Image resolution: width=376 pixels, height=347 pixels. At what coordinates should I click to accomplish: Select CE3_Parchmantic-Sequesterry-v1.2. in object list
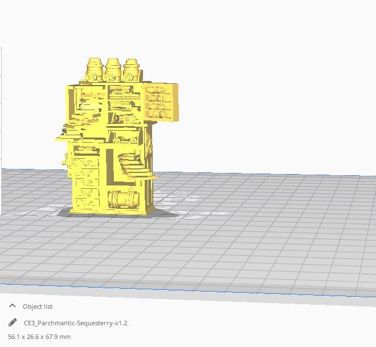pos(76,323)
